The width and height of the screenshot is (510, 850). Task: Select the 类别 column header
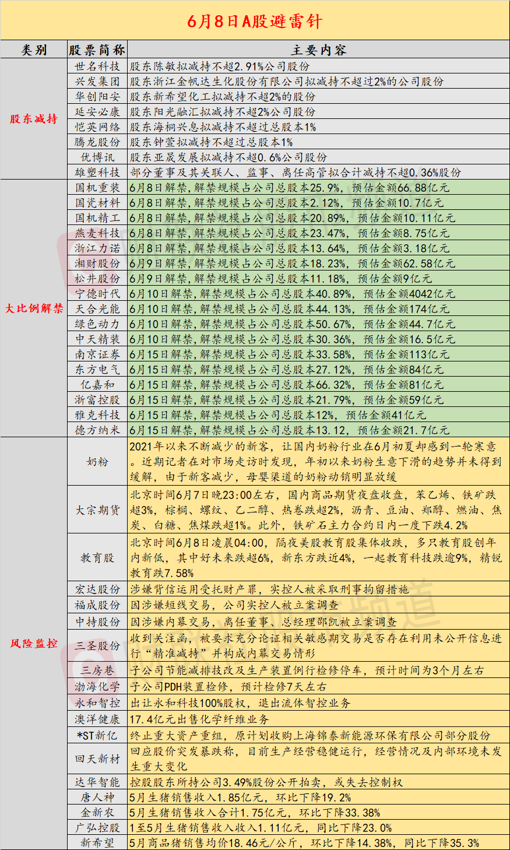tap(34, 50)
